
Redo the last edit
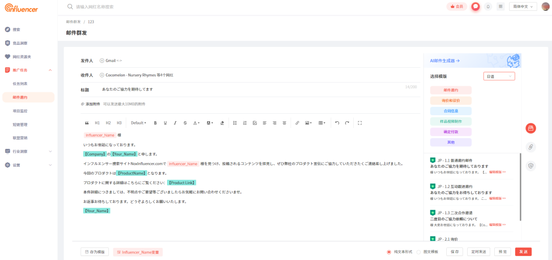347,123
